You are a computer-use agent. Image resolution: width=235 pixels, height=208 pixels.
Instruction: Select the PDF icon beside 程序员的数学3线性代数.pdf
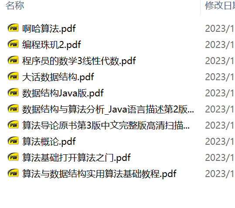(x=13, y=60)
